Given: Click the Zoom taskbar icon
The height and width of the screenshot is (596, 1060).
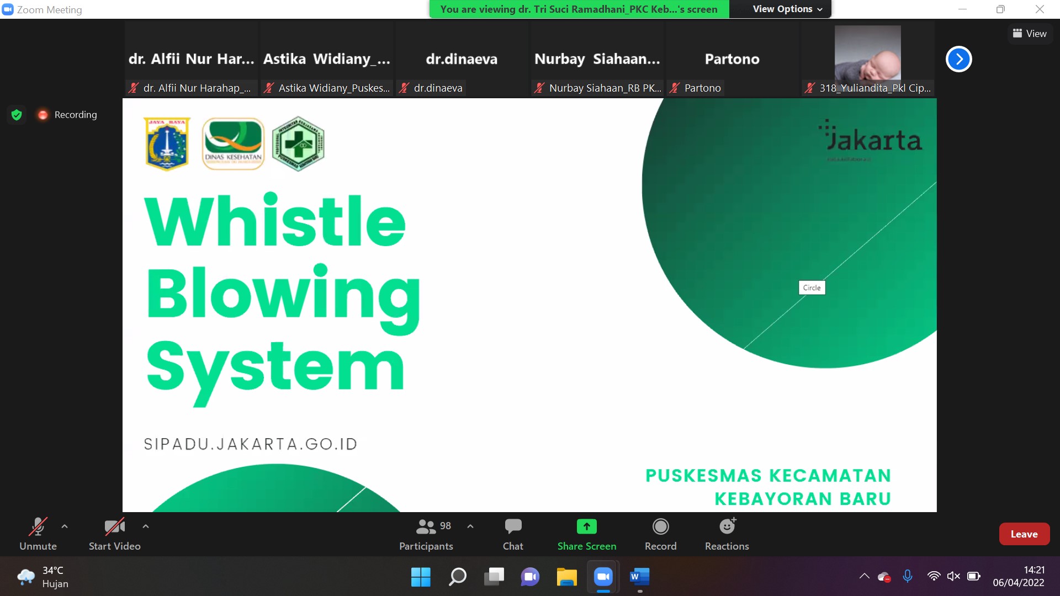Looking at the screenshot, I should tap(603, 577).
